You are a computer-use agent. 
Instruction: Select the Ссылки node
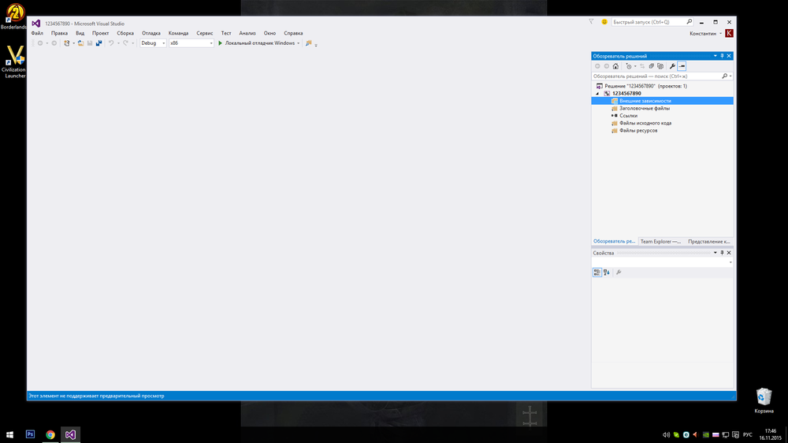tap(628, 116)
